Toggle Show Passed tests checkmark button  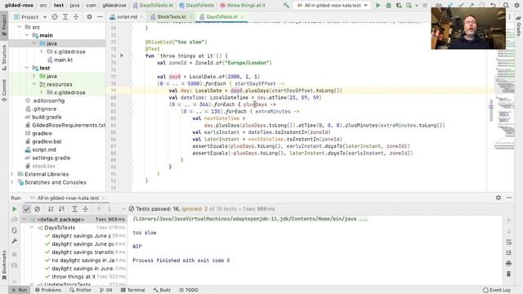tap(26, 209)
